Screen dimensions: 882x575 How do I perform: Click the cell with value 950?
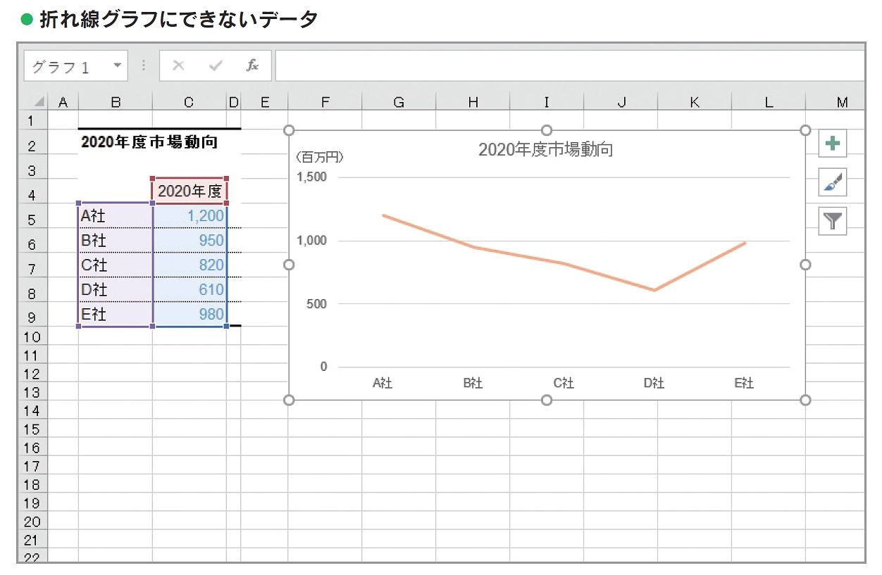click(190, 240)
